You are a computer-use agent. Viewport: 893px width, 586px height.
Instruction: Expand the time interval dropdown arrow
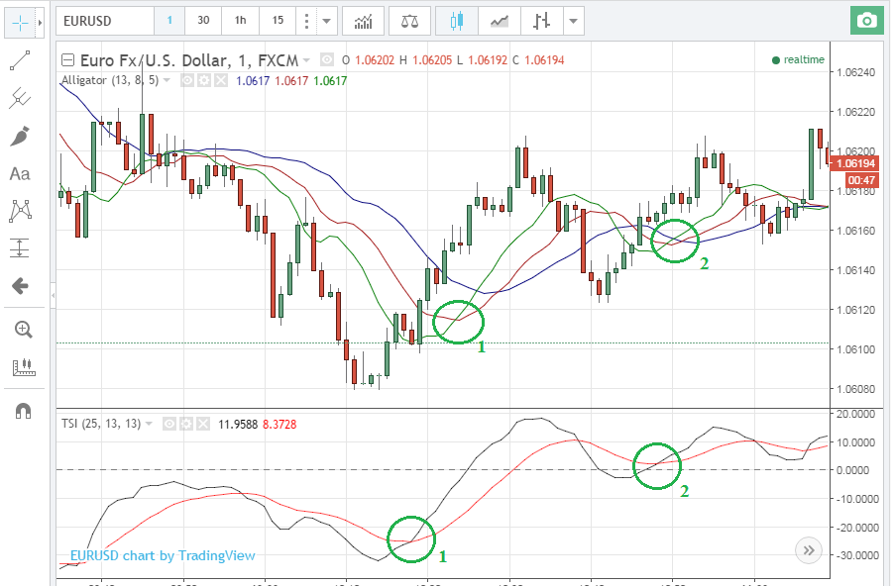(328, 20)
